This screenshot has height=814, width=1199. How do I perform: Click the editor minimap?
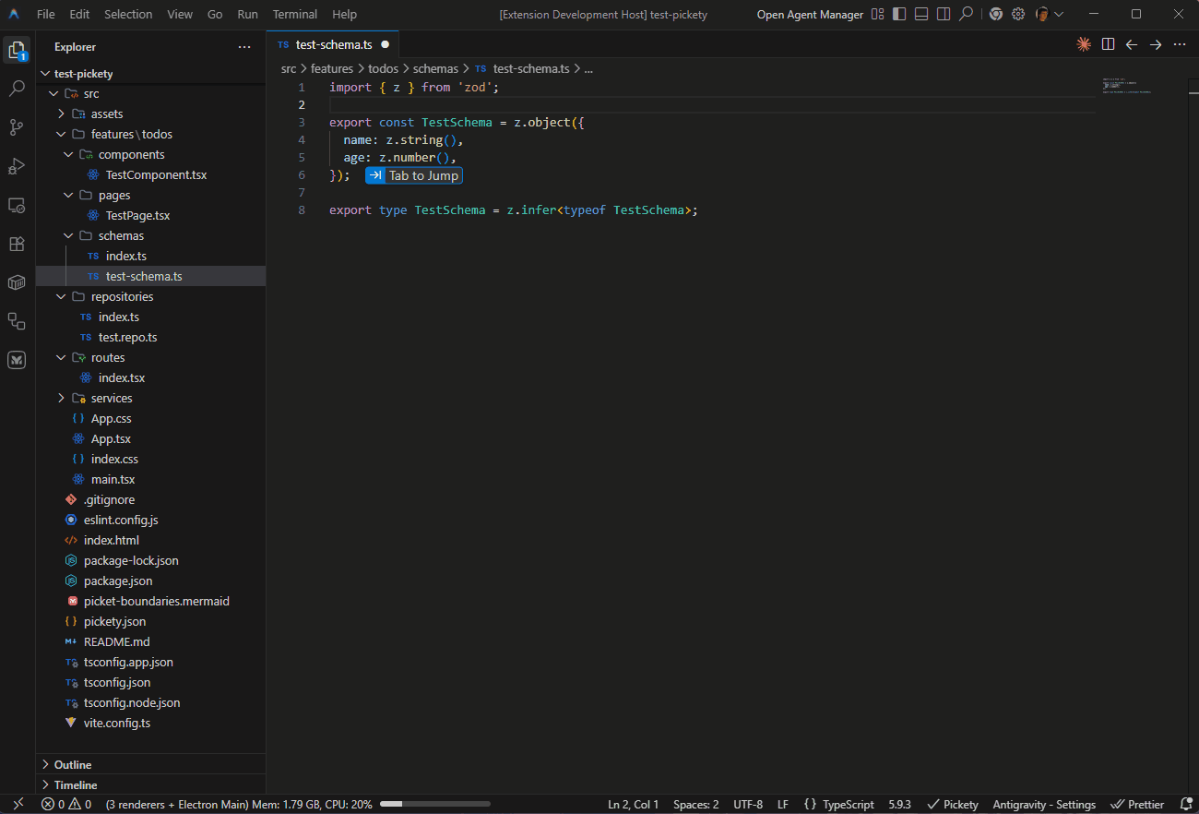coord(1127,86)
